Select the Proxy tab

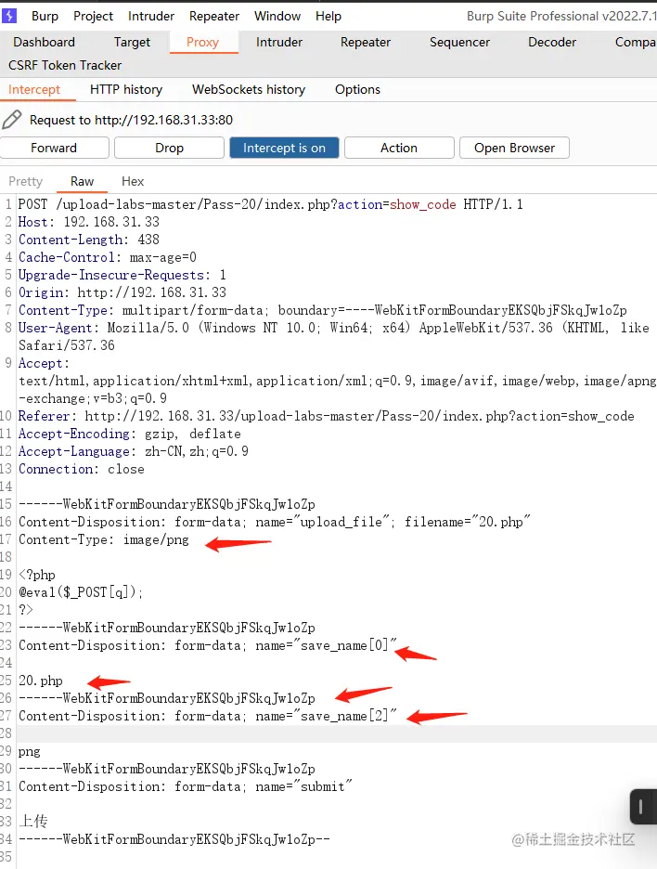click(202, 42)
